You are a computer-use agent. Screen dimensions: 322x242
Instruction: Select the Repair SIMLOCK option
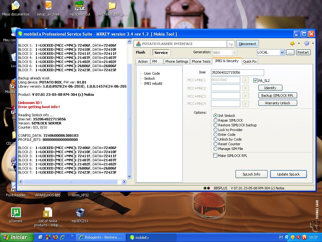(215, 120)
